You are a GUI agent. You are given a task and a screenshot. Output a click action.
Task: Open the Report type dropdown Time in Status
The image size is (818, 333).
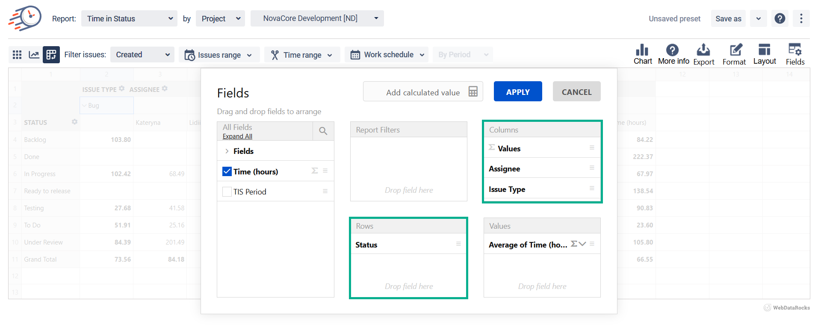(x=129, y=18)
